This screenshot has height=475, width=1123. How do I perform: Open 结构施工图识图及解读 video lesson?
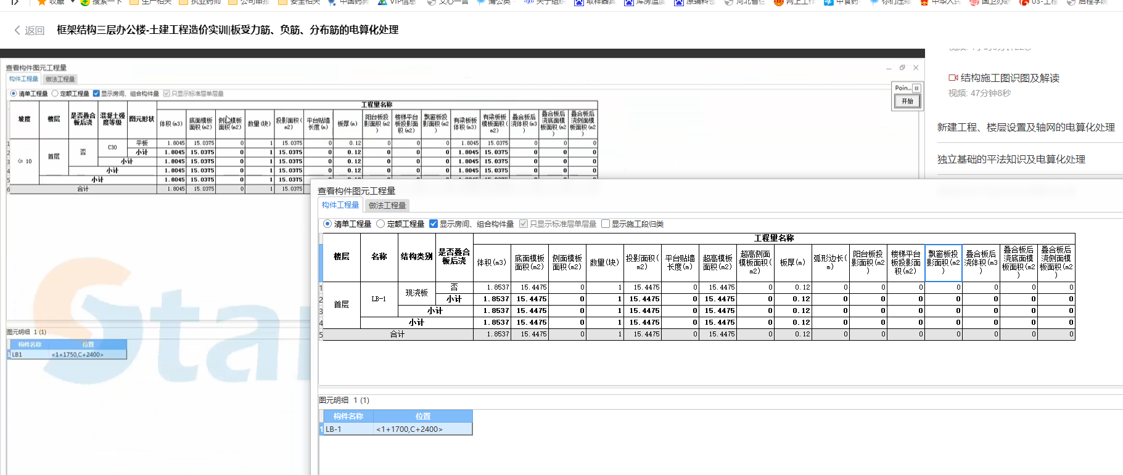click(1010, 78)
